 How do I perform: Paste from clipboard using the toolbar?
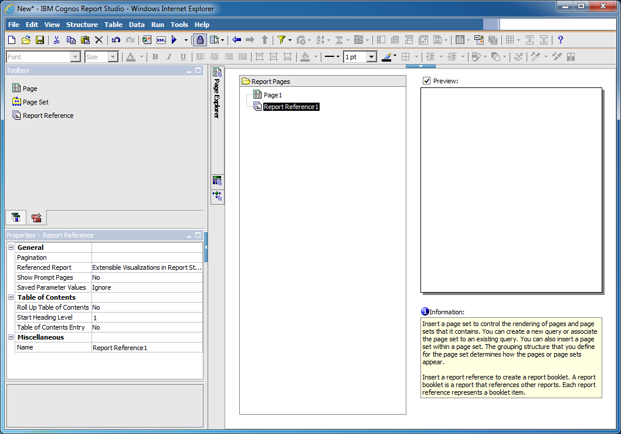click(85, 40)
